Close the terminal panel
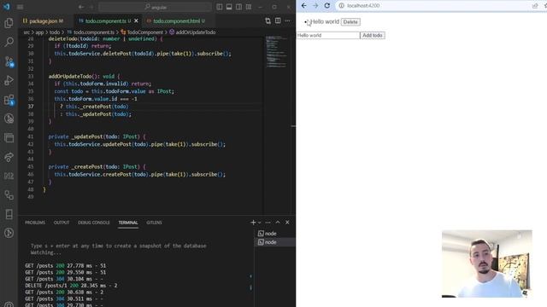 pos(287,223)
